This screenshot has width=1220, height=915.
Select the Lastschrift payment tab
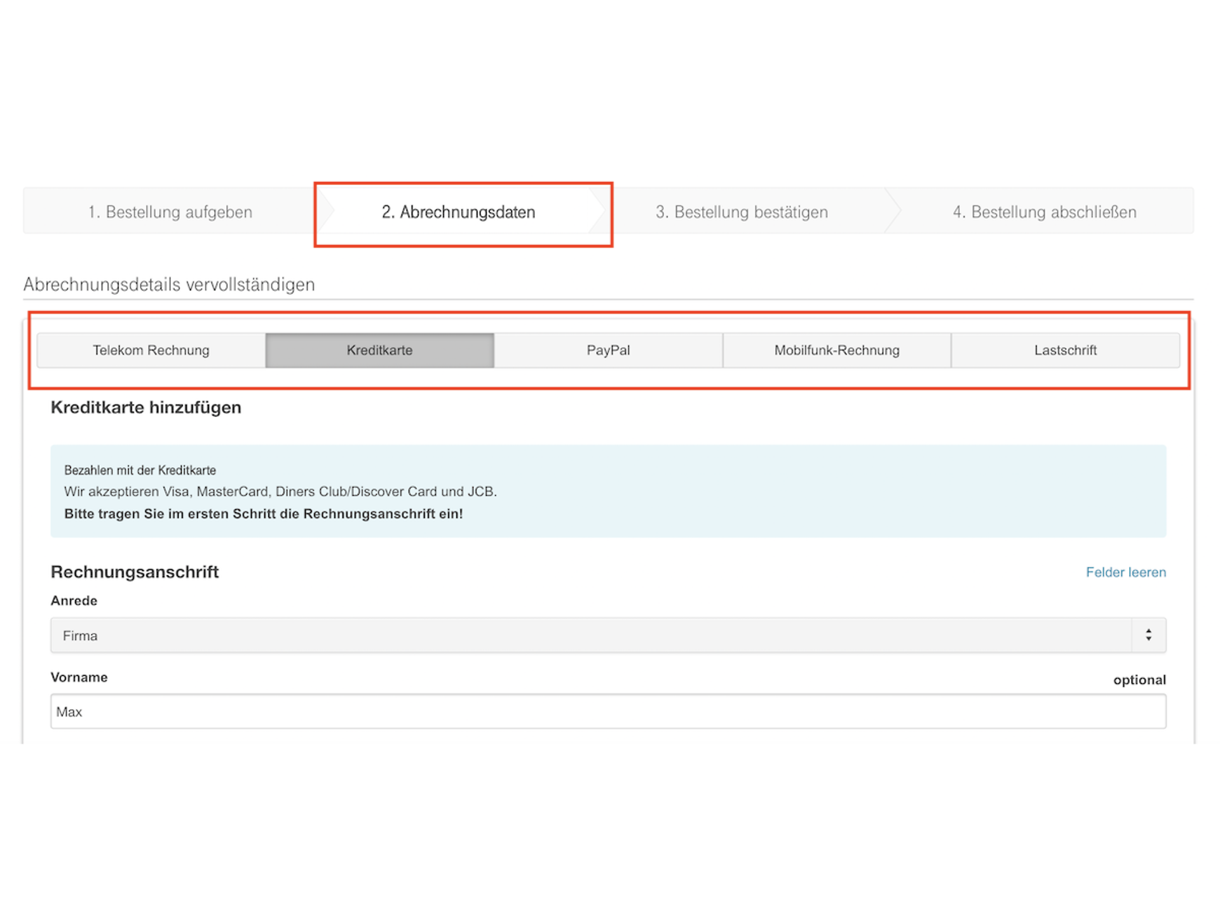click(1065, 350)
